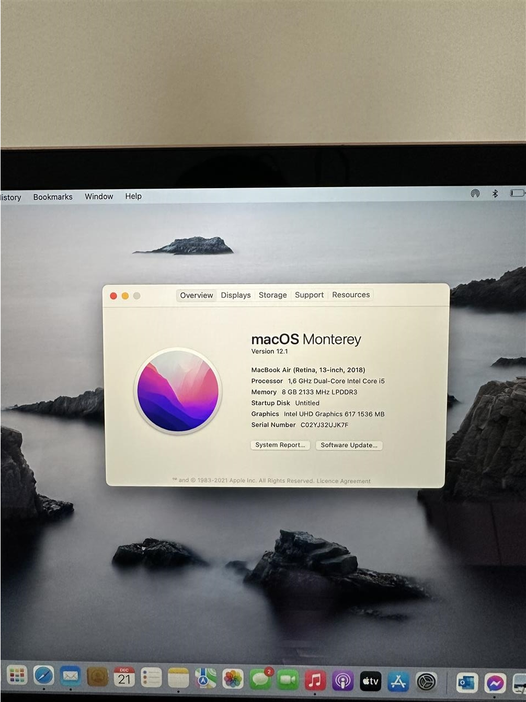526x702 pixels.
Task: Open the Maps app in the Dock
Action: click(x=206, y=679)
